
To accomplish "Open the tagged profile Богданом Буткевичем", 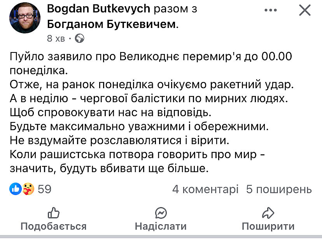I will (112, 24).
